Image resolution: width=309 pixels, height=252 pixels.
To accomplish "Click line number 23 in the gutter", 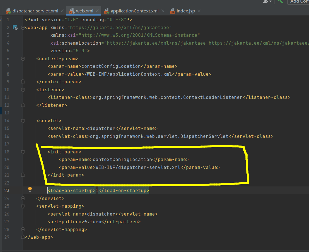I will tap(7, 191).
